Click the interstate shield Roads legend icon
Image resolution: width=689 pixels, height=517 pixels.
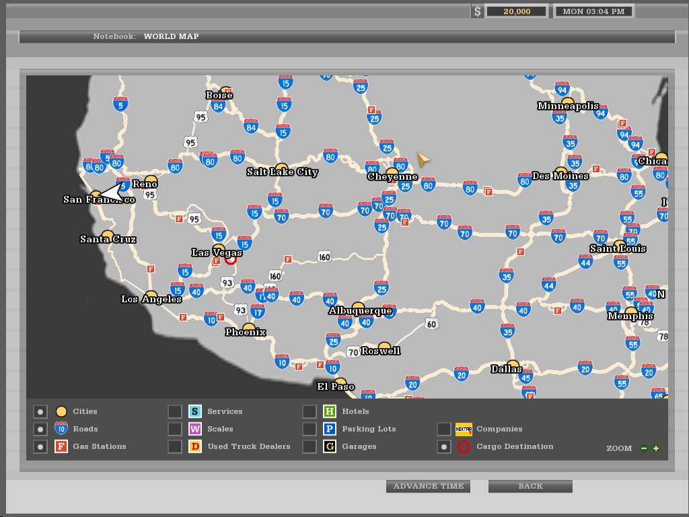63,428
